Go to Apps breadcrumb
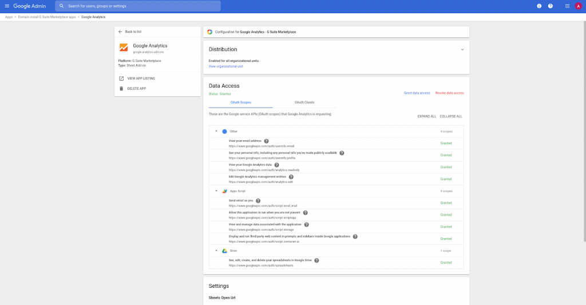 9,17
